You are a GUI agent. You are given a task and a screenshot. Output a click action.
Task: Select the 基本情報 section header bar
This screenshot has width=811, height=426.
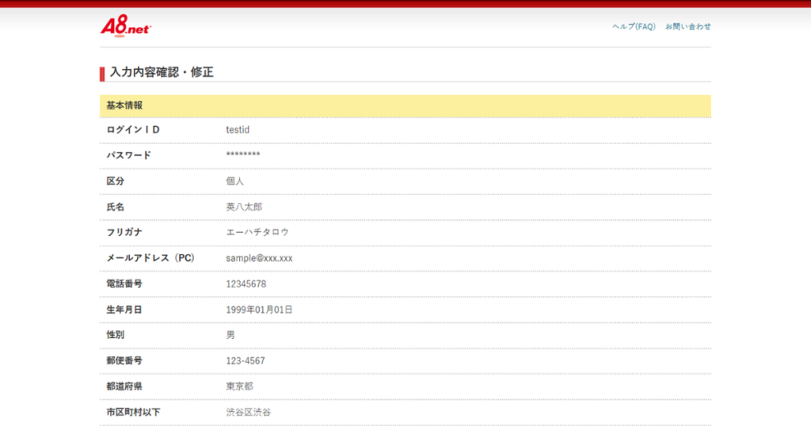[x=405, y=105]
